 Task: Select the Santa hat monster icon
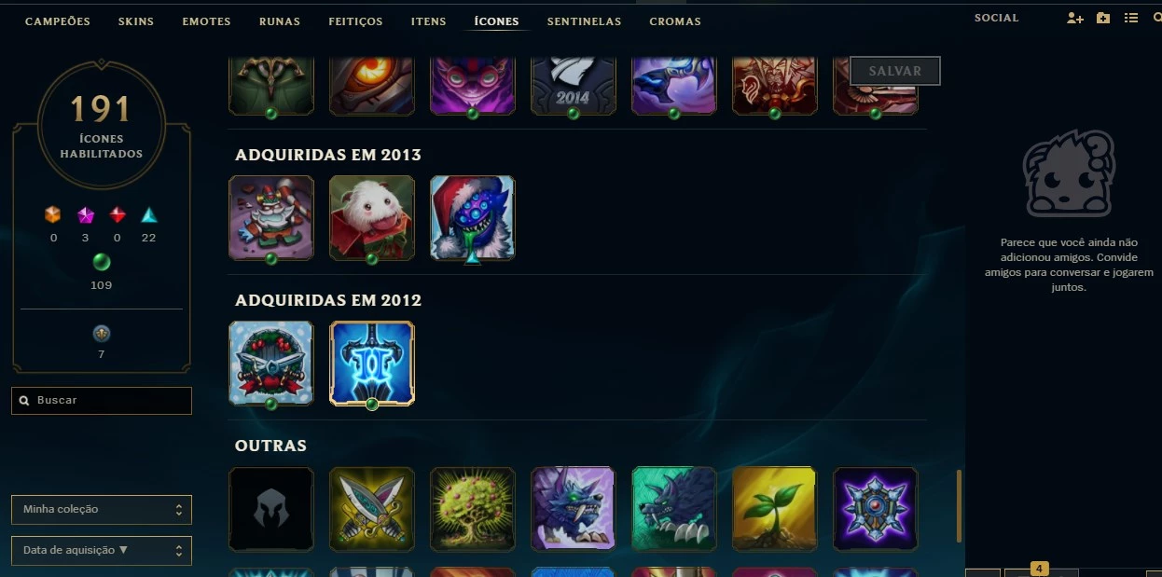point(473,217)
